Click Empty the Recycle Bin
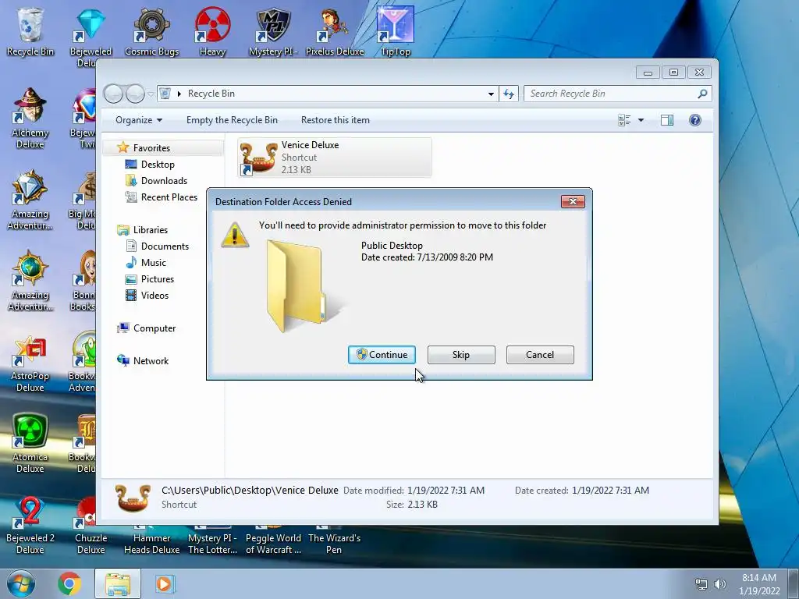 click(x=232, y=120)
